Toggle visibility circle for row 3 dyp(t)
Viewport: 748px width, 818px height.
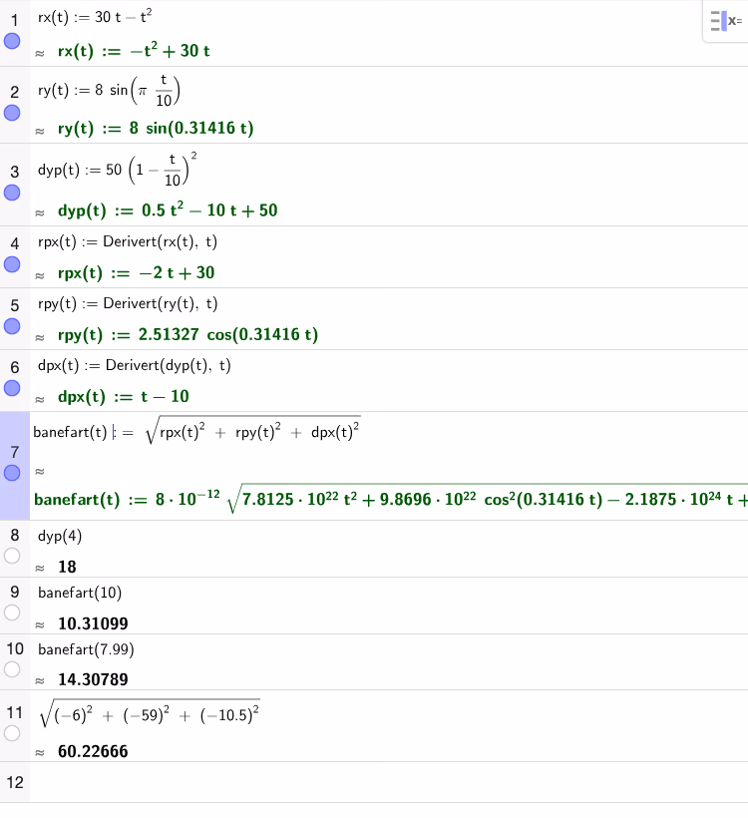coord(12,193)
